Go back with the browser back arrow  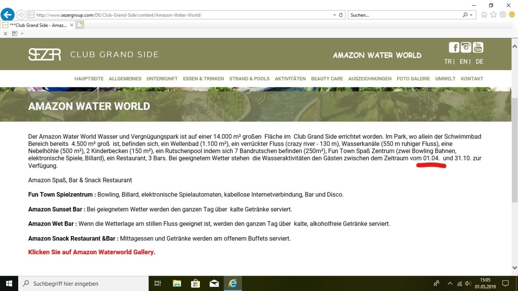click(x=7, y=15)
